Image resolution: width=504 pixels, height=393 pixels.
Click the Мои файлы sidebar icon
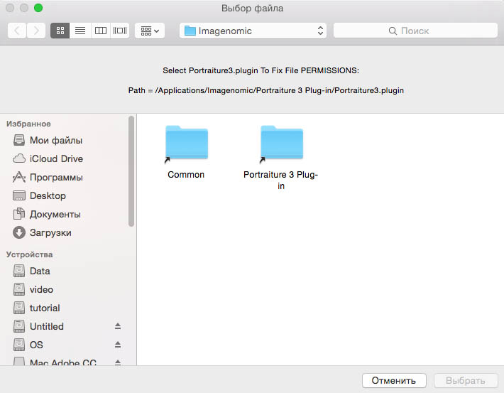coord(19,140)
